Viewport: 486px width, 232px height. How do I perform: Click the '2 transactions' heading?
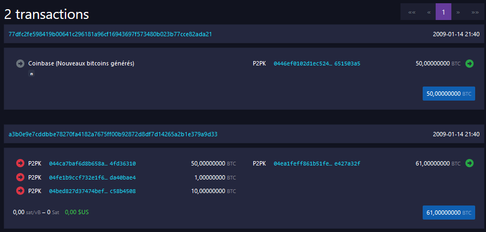(x=47, y=14)
